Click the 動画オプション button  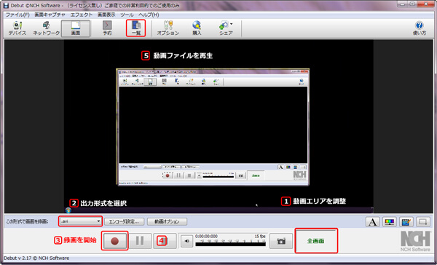(x=167, y=221)
